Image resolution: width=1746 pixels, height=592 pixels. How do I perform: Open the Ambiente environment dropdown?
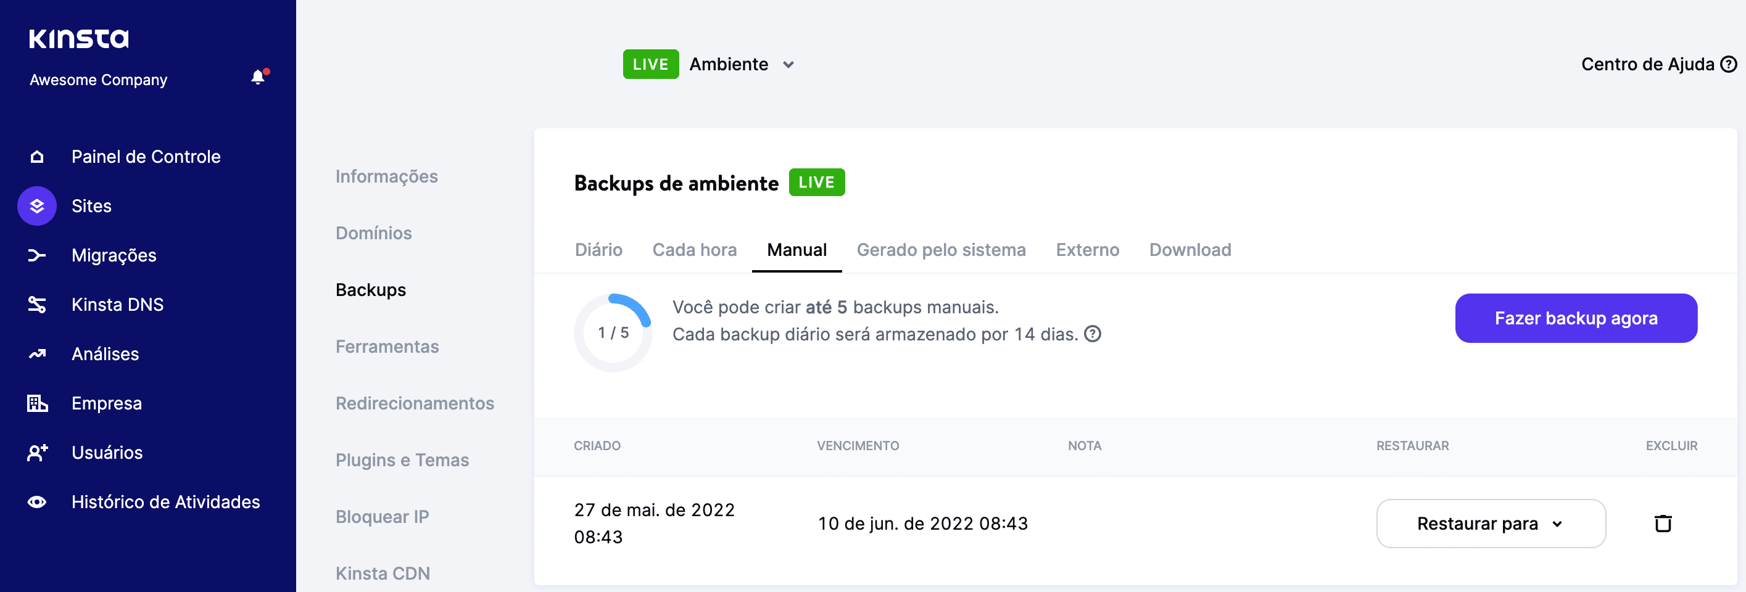click(742, 64)
